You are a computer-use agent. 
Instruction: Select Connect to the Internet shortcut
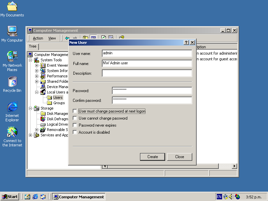coord(12,137)
